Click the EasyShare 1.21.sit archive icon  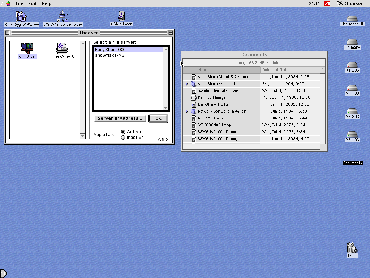click(194, 105)
